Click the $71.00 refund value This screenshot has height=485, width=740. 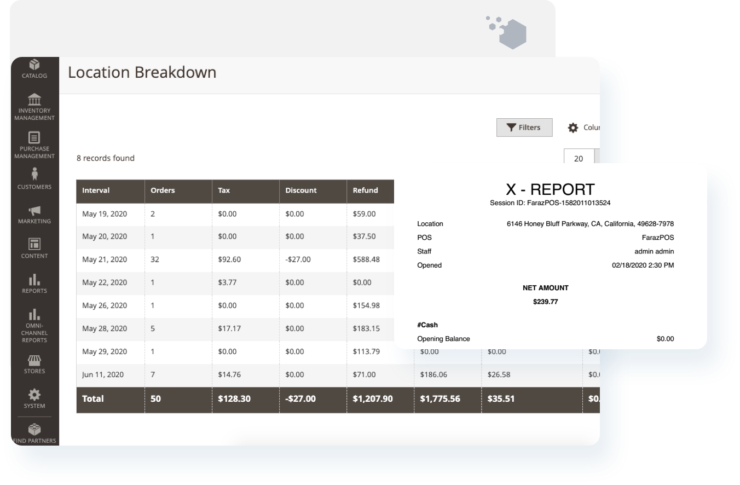(x=365, y=375)
